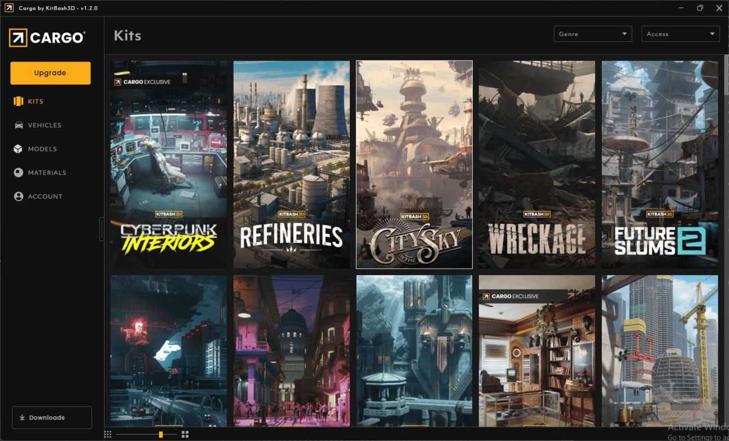Screen dimensions: 729x441
Task: Switch to the large grid view icon
Action: 185,434
